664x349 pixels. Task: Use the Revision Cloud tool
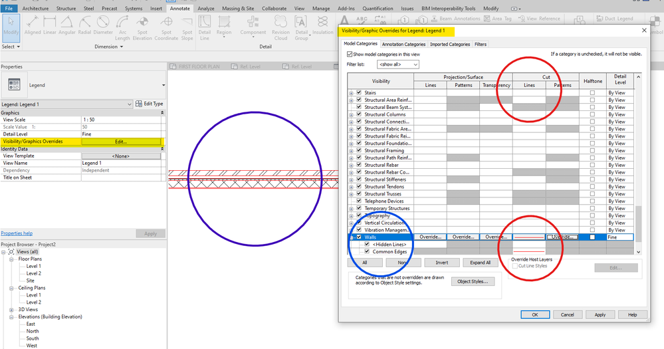coord(280,28)
